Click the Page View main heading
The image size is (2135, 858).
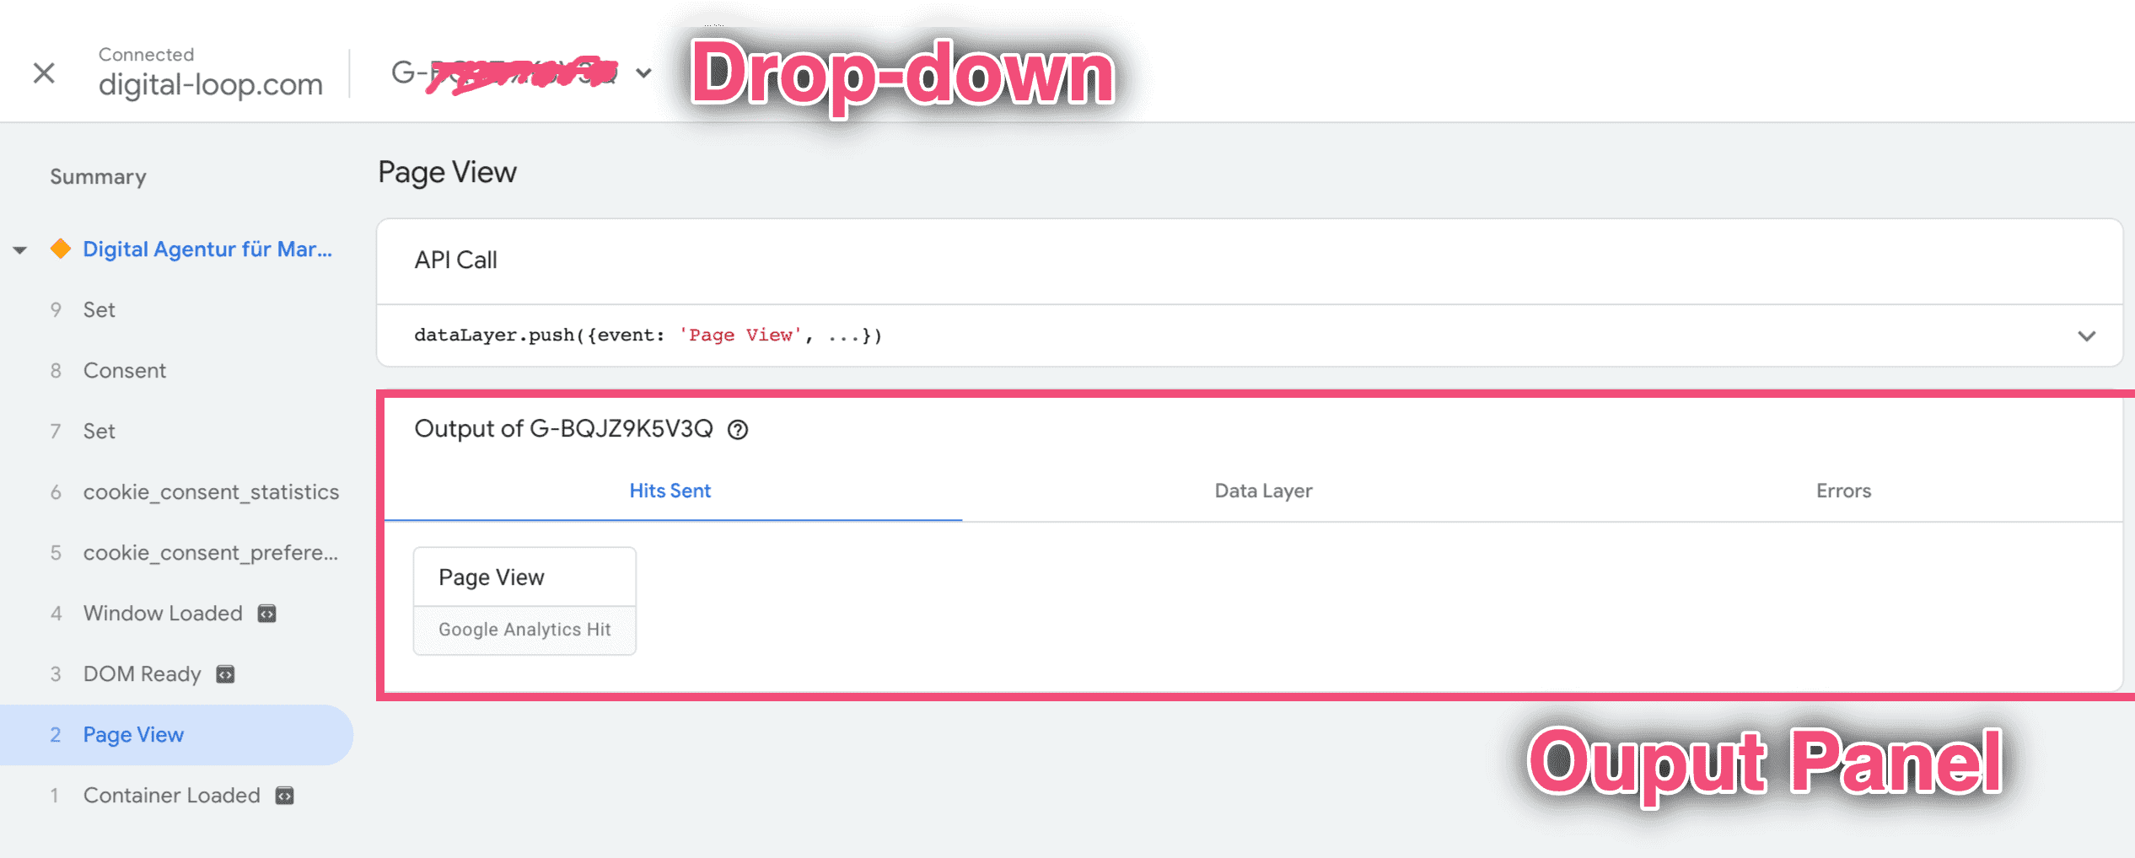447,172
